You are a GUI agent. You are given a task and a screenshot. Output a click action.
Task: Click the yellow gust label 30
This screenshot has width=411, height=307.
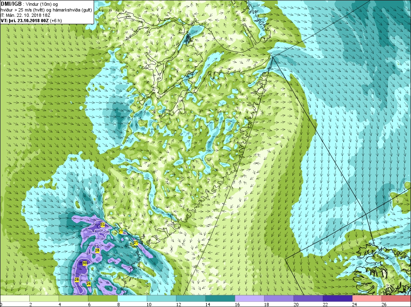(84, 263)
